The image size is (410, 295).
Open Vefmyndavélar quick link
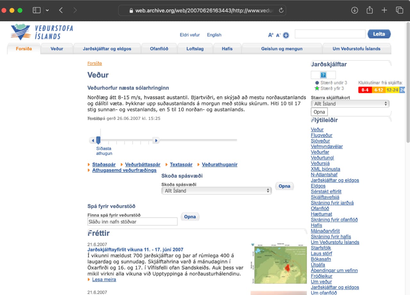[x=327, y=147]
